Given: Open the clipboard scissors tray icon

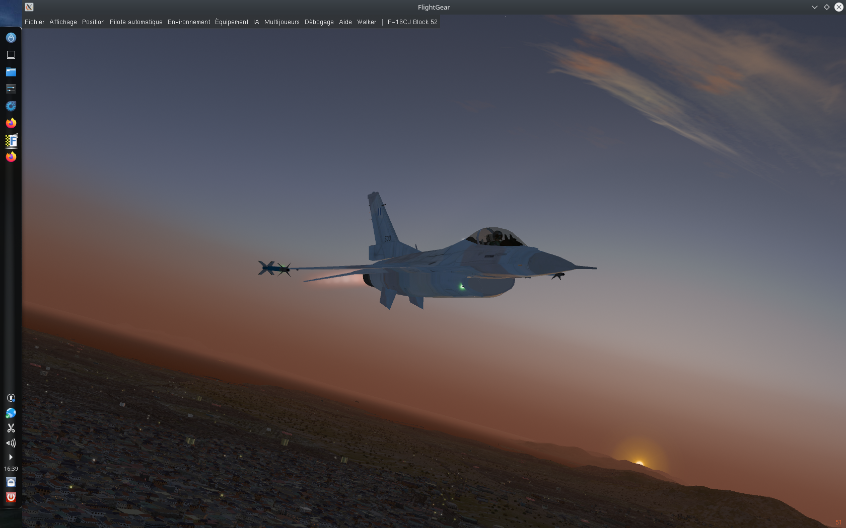Looking at the screenshot, I should pyautogui.click(x=11, y=428).
